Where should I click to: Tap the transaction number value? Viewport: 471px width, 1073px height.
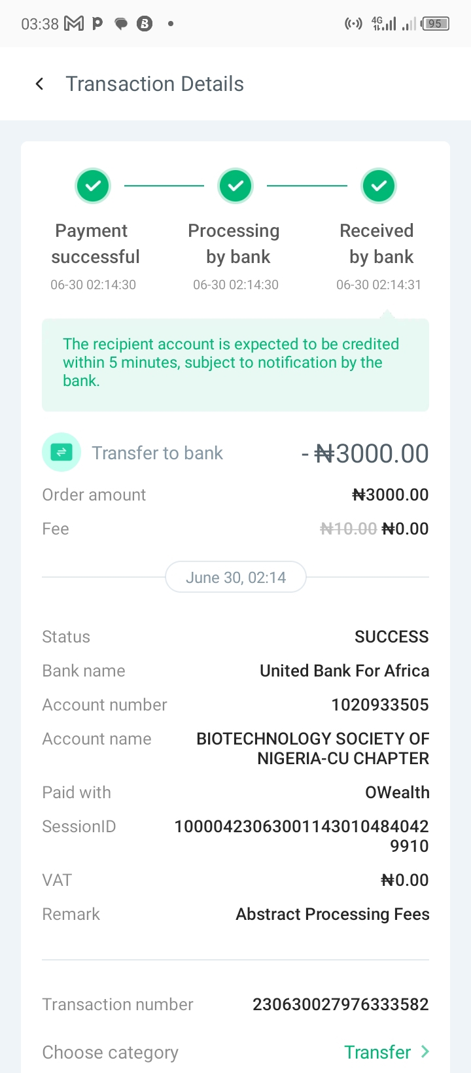(340, 1004)
